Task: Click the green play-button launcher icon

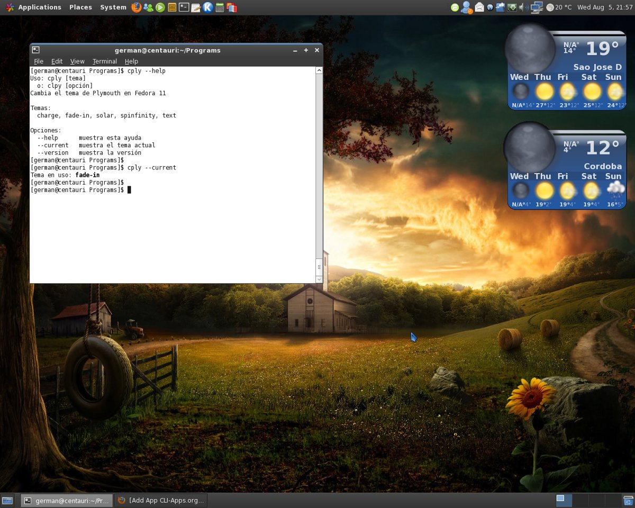Action: point(160,7)
